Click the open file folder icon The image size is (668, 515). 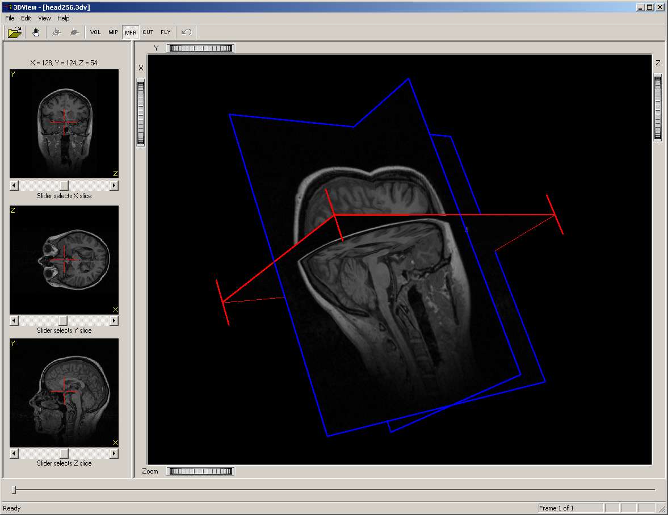[15, 32]
